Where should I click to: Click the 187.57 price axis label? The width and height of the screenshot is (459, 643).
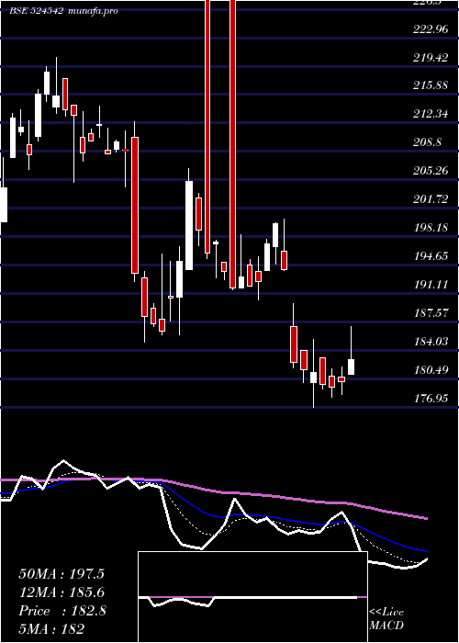(431, 313)
